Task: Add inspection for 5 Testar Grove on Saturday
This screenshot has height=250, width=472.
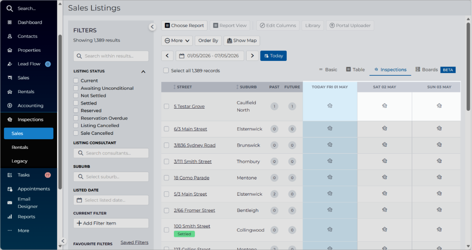Action: pos(385,106)
